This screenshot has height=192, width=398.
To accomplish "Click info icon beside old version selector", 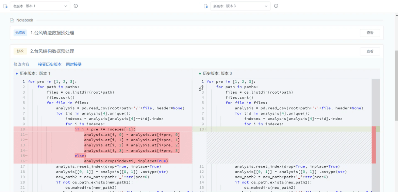I will tap(76, 6).
